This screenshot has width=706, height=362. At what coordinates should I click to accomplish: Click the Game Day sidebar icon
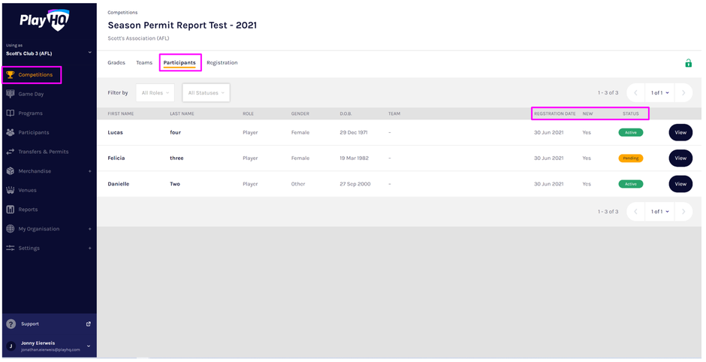(x=11, y=94)
